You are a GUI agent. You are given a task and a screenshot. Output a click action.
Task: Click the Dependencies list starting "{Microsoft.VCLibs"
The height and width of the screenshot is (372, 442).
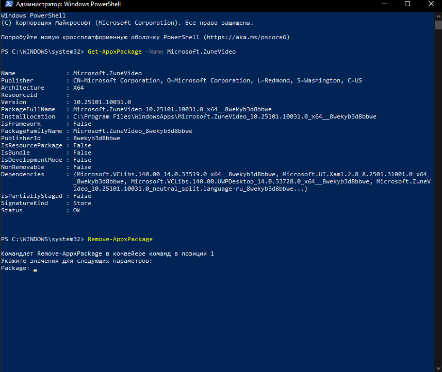(252, 181)
